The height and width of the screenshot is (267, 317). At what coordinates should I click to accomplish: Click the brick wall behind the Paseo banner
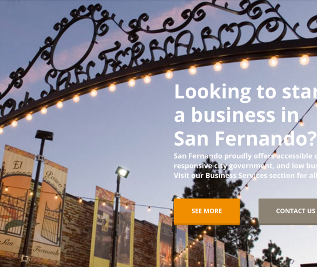[x=78, y=229]
